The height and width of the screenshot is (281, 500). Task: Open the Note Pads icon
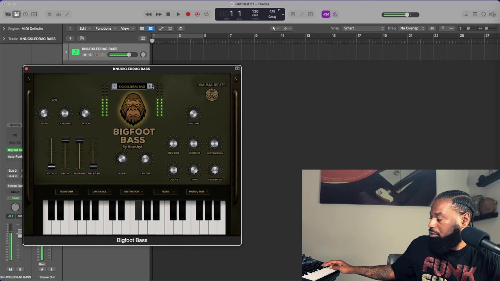tap(475, 14)
